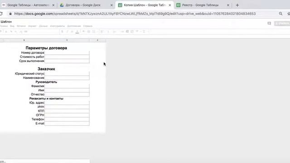Open the Формат menu

(x=32, y=26)
